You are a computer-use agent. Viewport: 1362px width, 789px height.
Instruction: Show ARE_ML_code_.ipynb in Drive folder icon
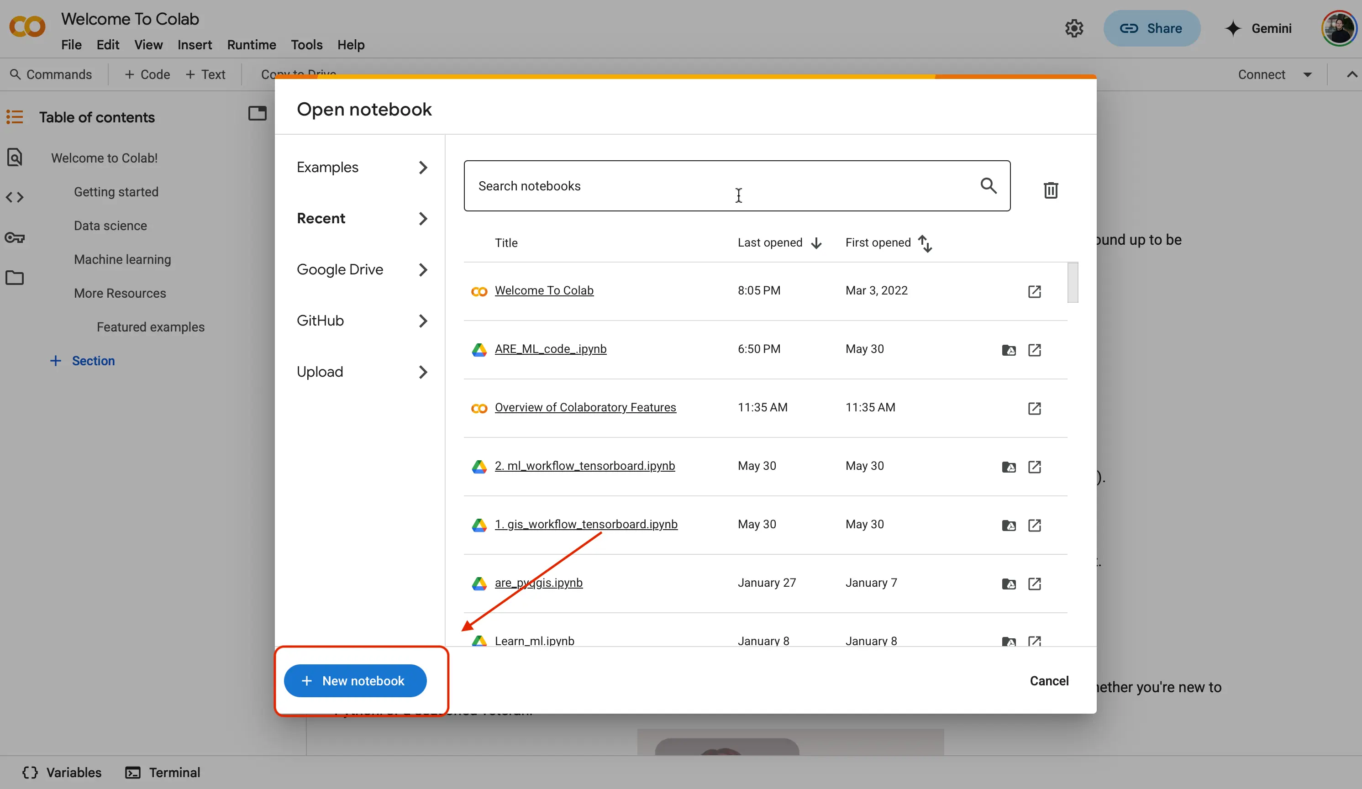pyautogui.click(x=1009, y=350)
